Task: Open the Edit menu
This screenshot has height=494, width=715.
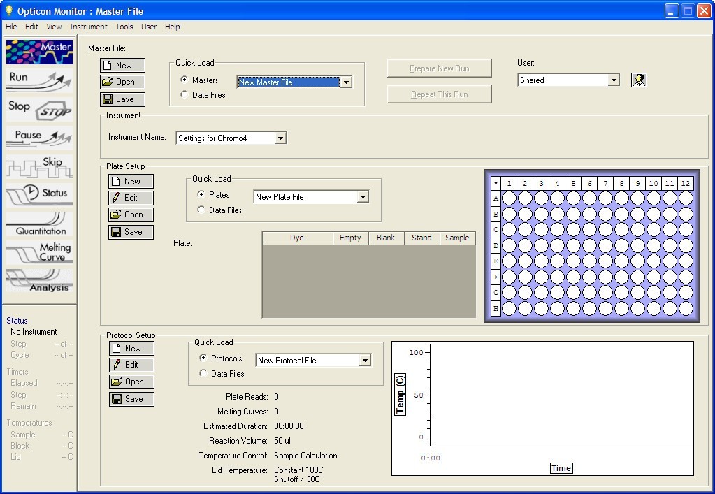Action: [31, 27]
